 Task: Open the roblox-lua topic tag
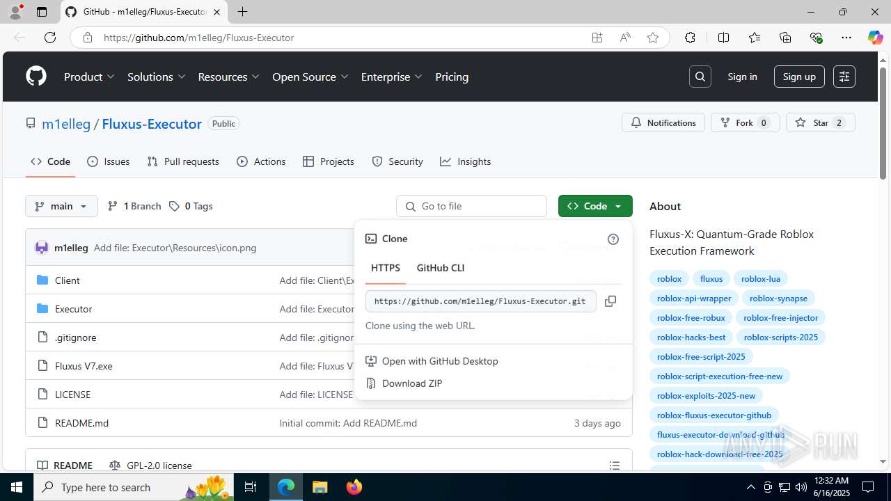click(x=761, y=278)
